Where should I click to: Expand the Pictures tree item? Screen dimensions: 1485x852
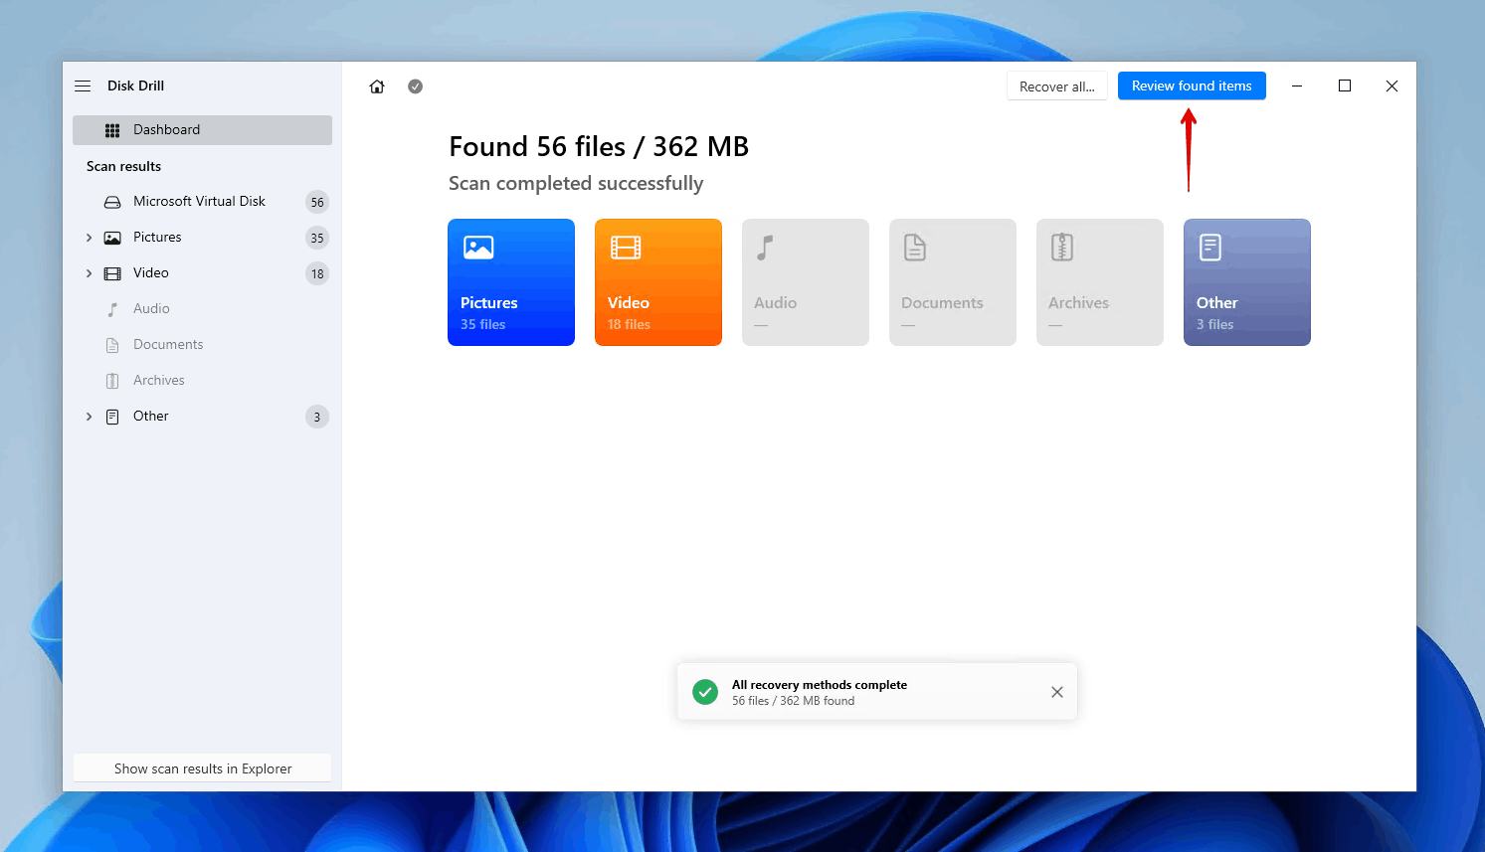[89, 238]
